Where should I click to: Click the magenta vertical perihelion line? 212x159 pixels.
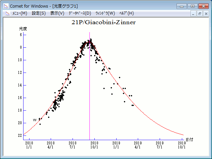tap(89, 99)
